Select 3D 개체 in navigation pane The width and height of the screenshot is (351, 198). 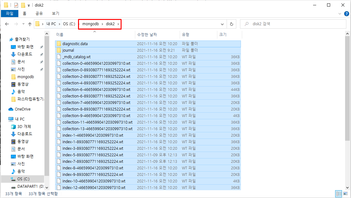tap(24, 126)
